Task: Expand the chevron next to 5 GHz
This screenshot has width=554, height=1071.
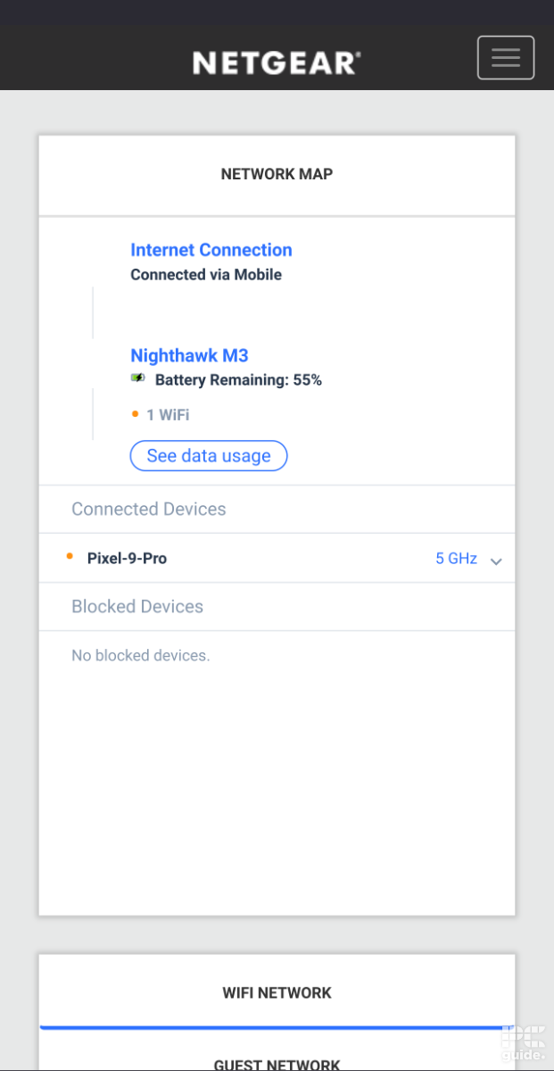Action: (x=495, y=560)
